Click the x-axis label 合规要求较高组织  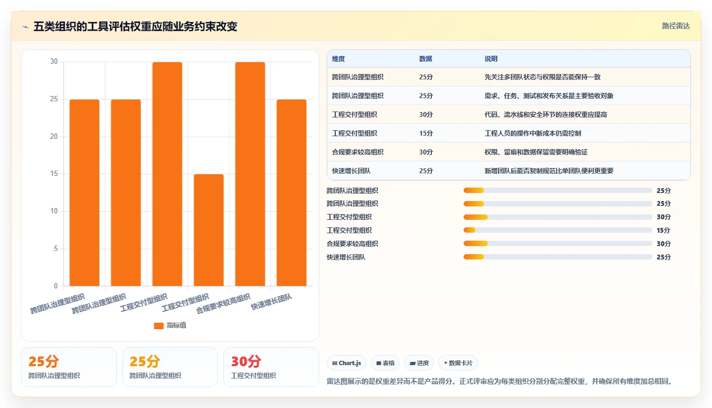coord(223,303)
